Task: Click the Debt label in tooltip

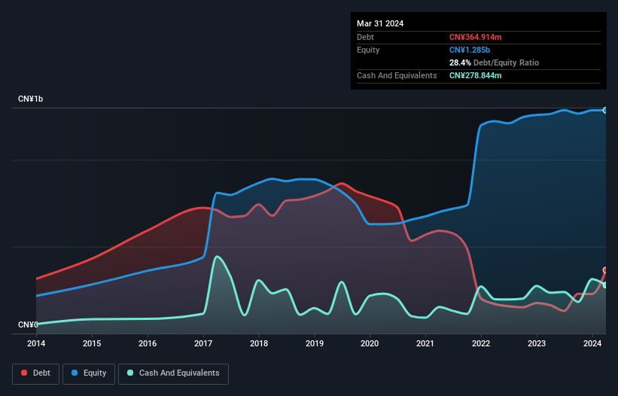Action: (x=365, y=37)
